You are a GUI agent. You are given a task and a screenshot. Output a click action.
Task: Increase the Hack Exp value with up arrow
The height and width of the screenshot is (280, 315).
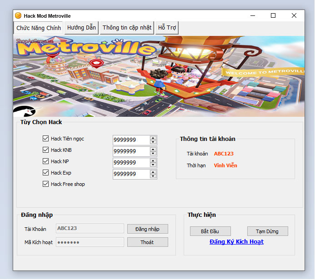click(x=153, y=172)
